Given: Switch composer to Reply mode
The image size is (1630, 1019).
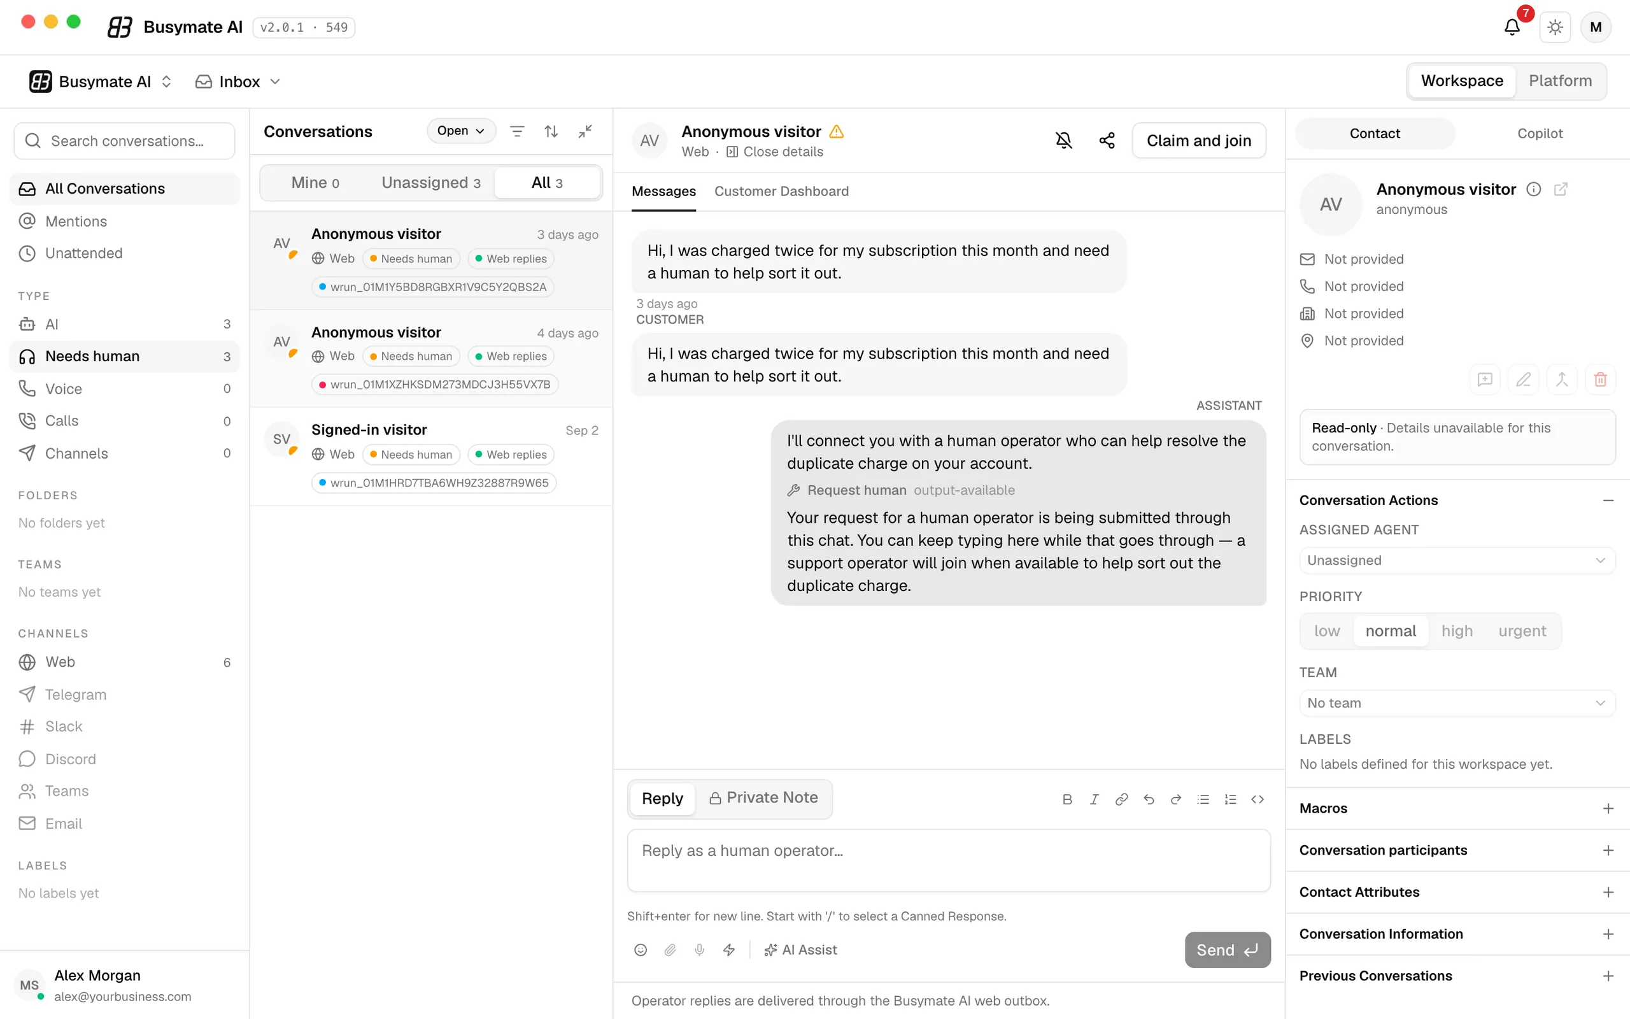Looking at the screenshot, I should 662,798.
